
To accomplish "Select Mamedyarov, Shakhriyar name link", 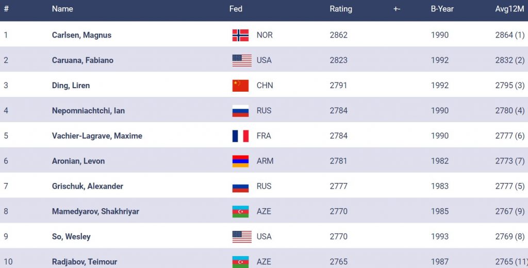I will pyautogui.click(x=95, y=212).
